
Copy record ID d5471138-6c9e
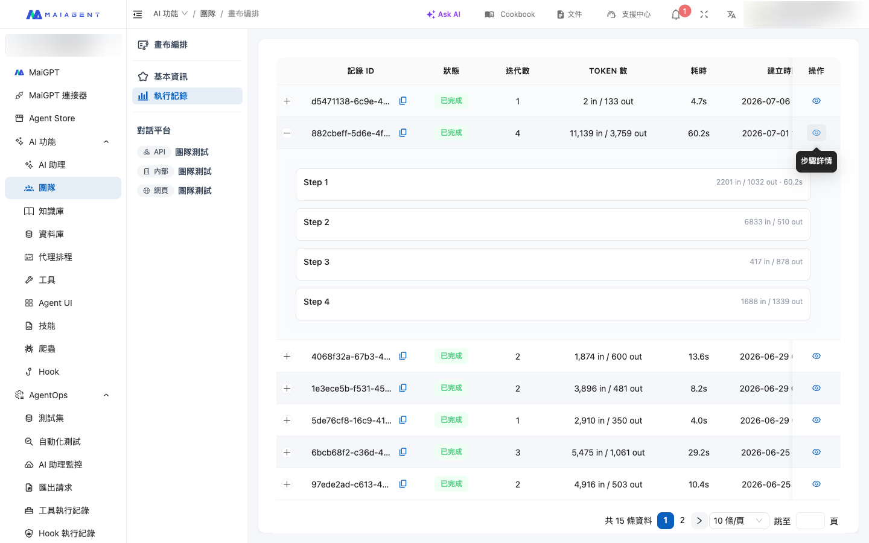point(403,101)
